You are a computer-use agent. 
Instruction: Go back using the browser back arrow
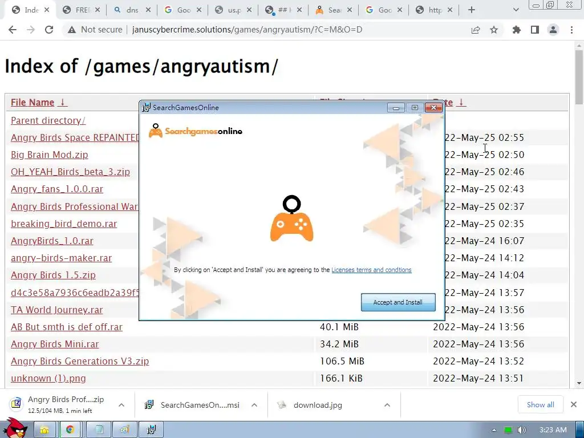pyautogui.click(x=13, y=30)
